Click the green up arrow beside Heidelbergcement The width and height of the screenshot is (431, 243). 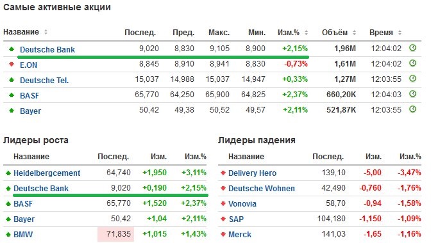point(8,173)
